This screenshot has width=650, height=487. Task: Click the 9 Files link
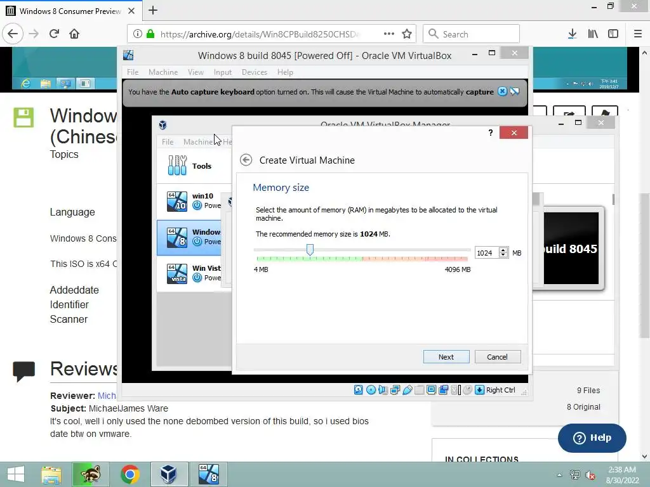[x=588, y=390]
